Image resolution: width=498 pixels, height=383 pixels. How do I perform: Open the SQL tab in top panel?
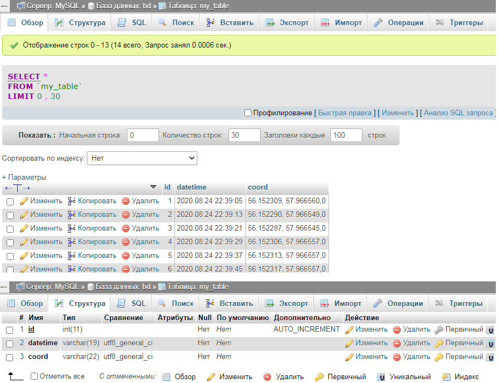tap(133, 23)
